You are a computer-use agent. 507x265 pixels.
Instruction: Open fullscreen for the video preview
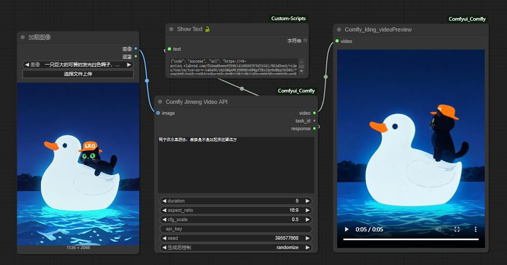[x=457, y=229]
